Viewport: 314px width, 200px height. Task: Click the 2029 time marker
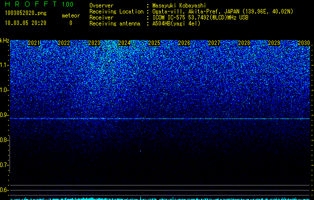pyautogui.click(x=274, y=43)
